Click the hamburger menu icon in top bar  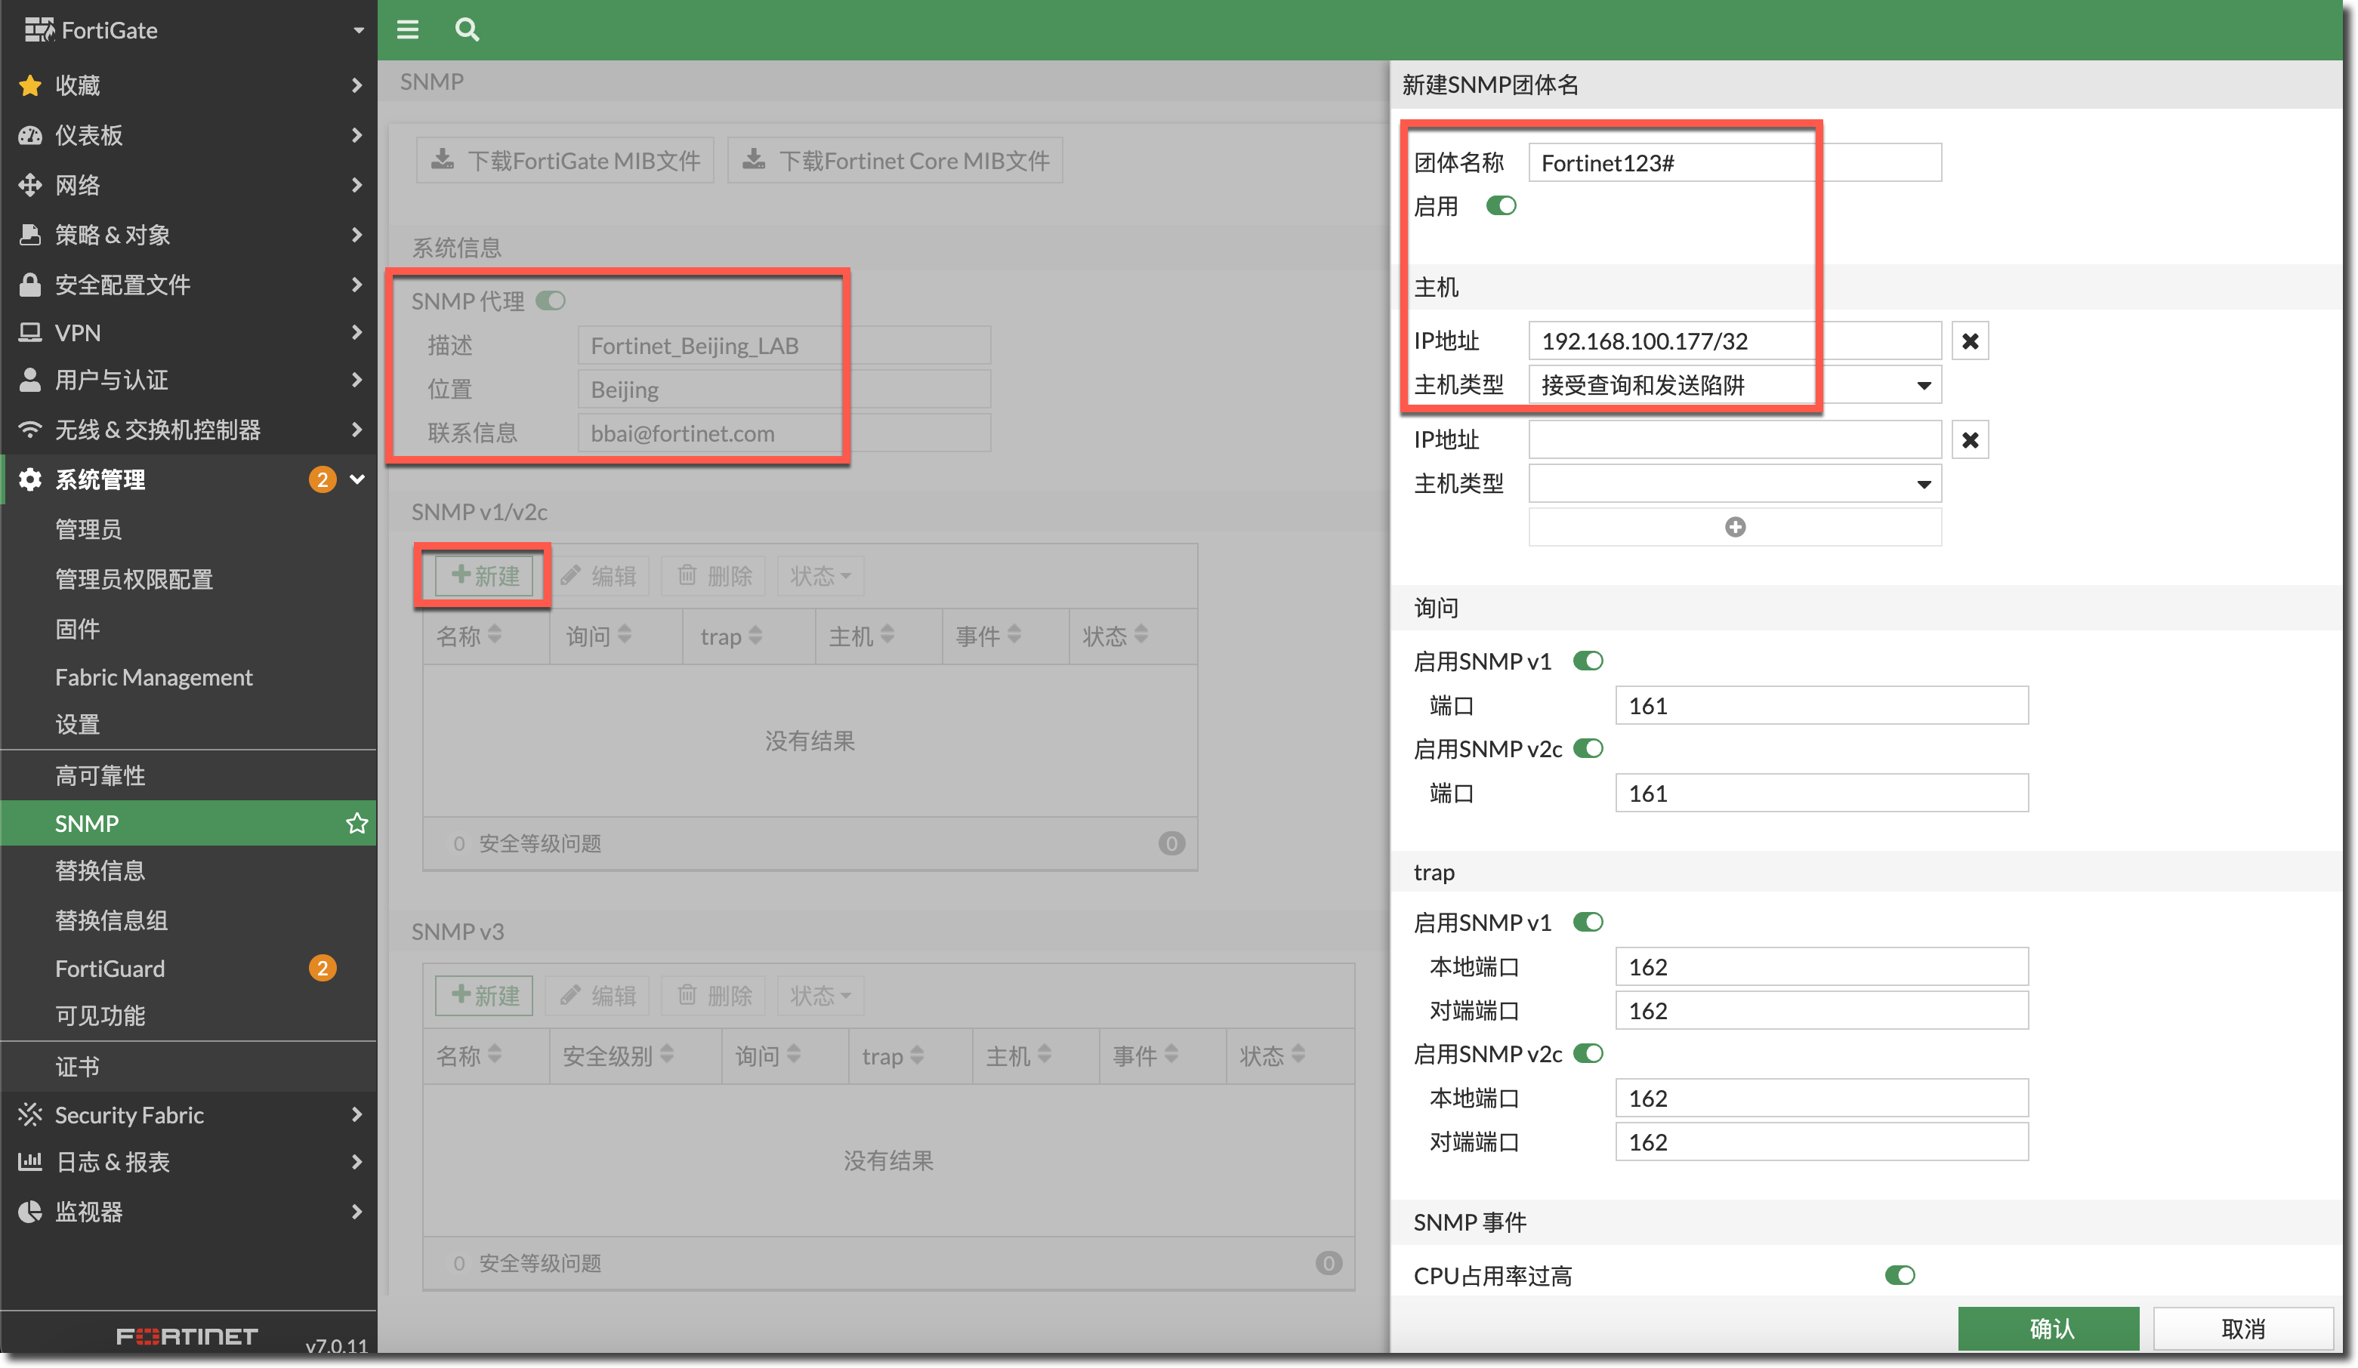pos(407,30)
